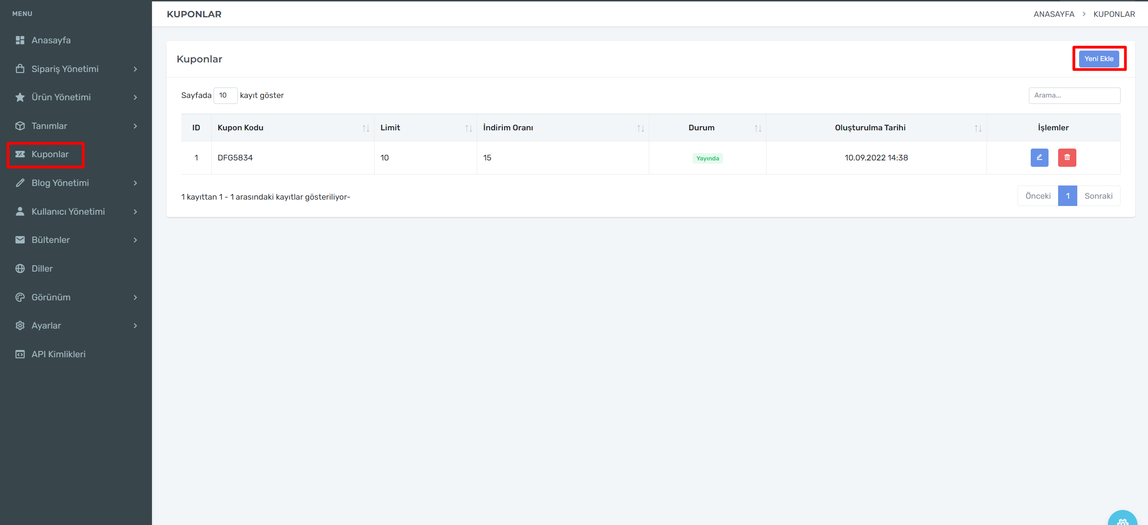Click the Kuponlar ticket icon in sidebar
The height and width of the screenshot is (525, 1148).
[x=20, y=154]
